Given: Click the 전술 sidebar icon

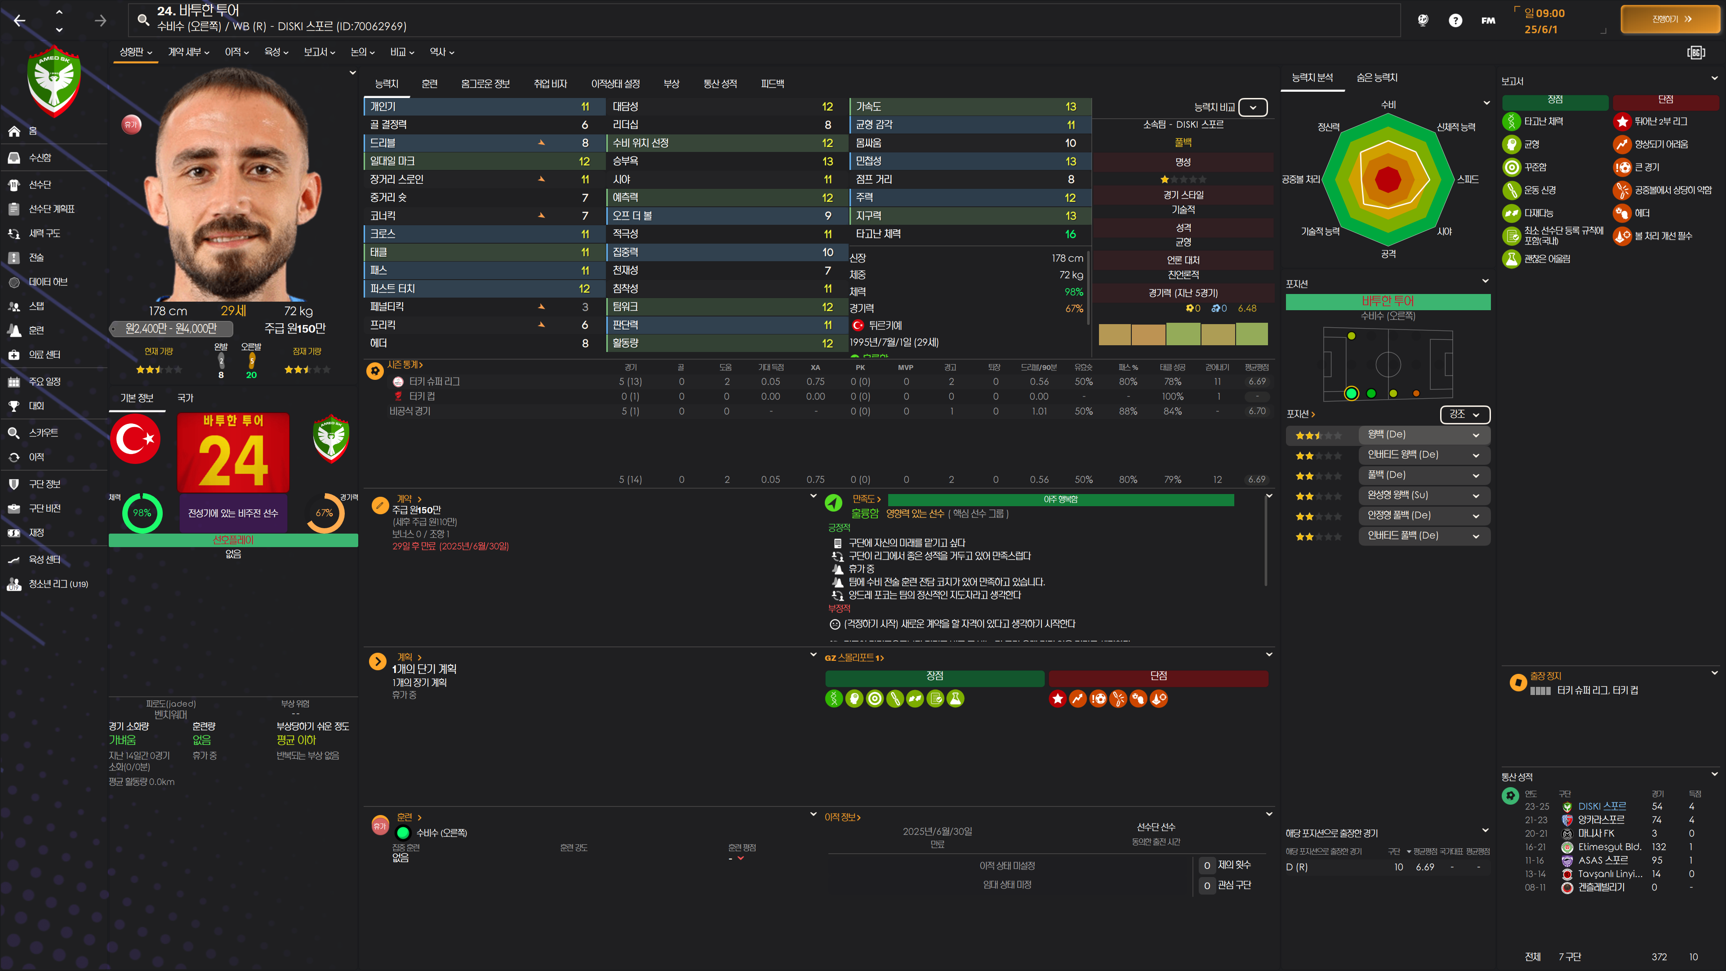Looking at the screenshot, I should coord(14,257).
